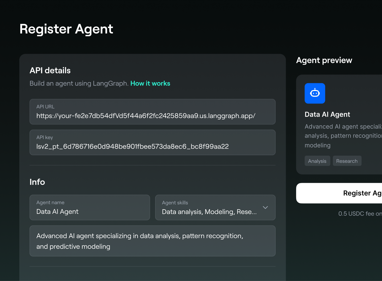Click the Agent name field value
Image resolution: width=382 pixels, height=281 pixels.
pyautogui.click(x=57, y=212)
